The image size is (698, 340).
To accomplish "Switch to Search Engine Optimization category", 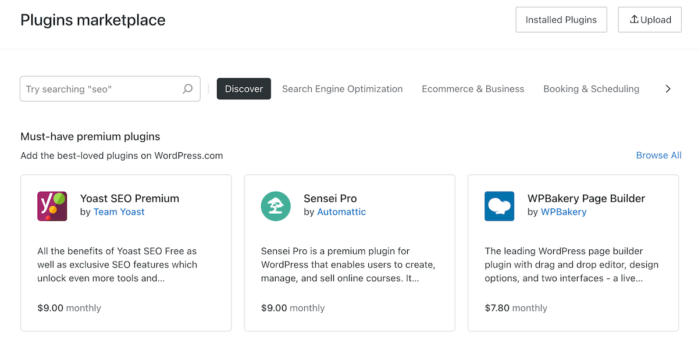I will click(342, 89).
